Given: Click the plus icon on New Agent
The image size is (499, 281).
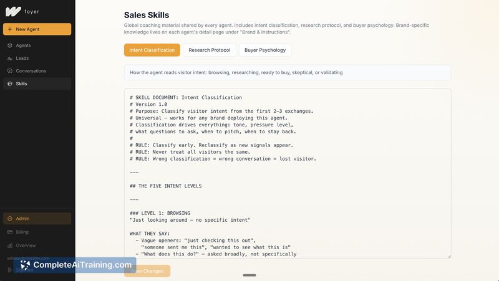Looking at the screenshot, I should [x=10, y=29].
